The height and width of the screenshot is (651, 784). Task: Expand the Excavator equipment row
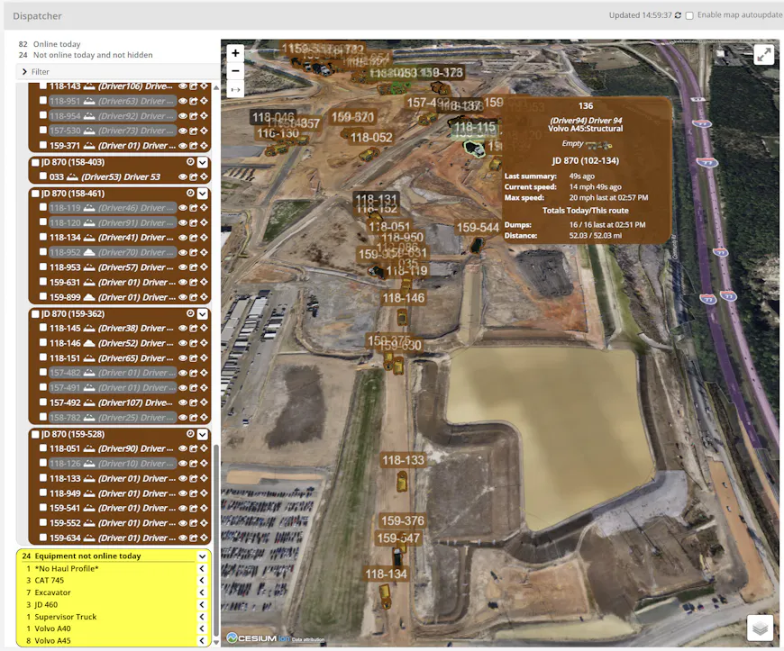(x=202, y=592)
